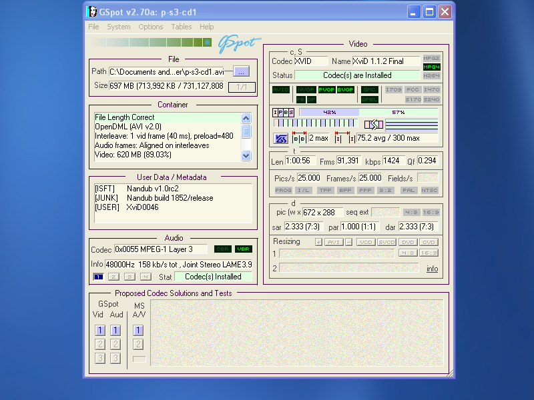Screen dimensions: 534x400
Task: Select audio stream 2 button
Action: (113, 277)
